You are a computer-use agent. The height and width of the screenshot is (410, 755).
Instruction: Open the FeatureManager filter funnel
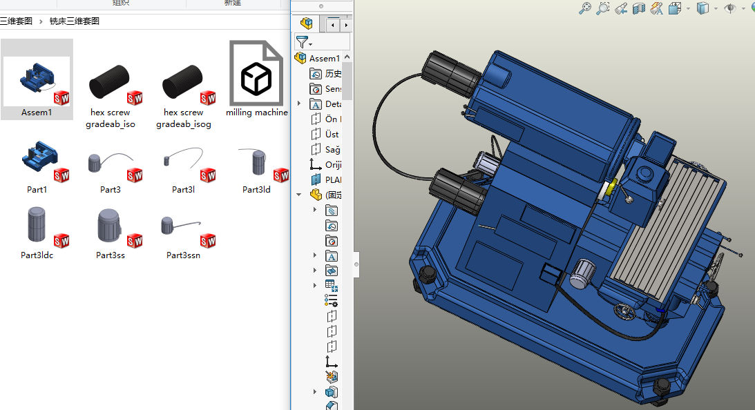302,42
